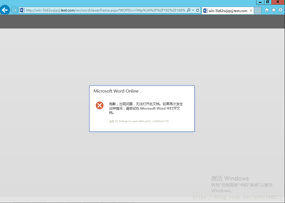
Task: Click the 会话 ID text in the dialog
Action: coord(139,121)
